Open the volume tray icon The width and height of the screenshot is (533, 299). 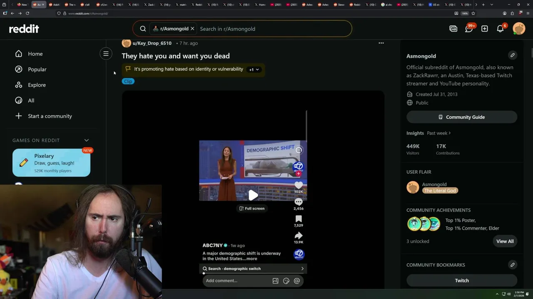(508, 294)
